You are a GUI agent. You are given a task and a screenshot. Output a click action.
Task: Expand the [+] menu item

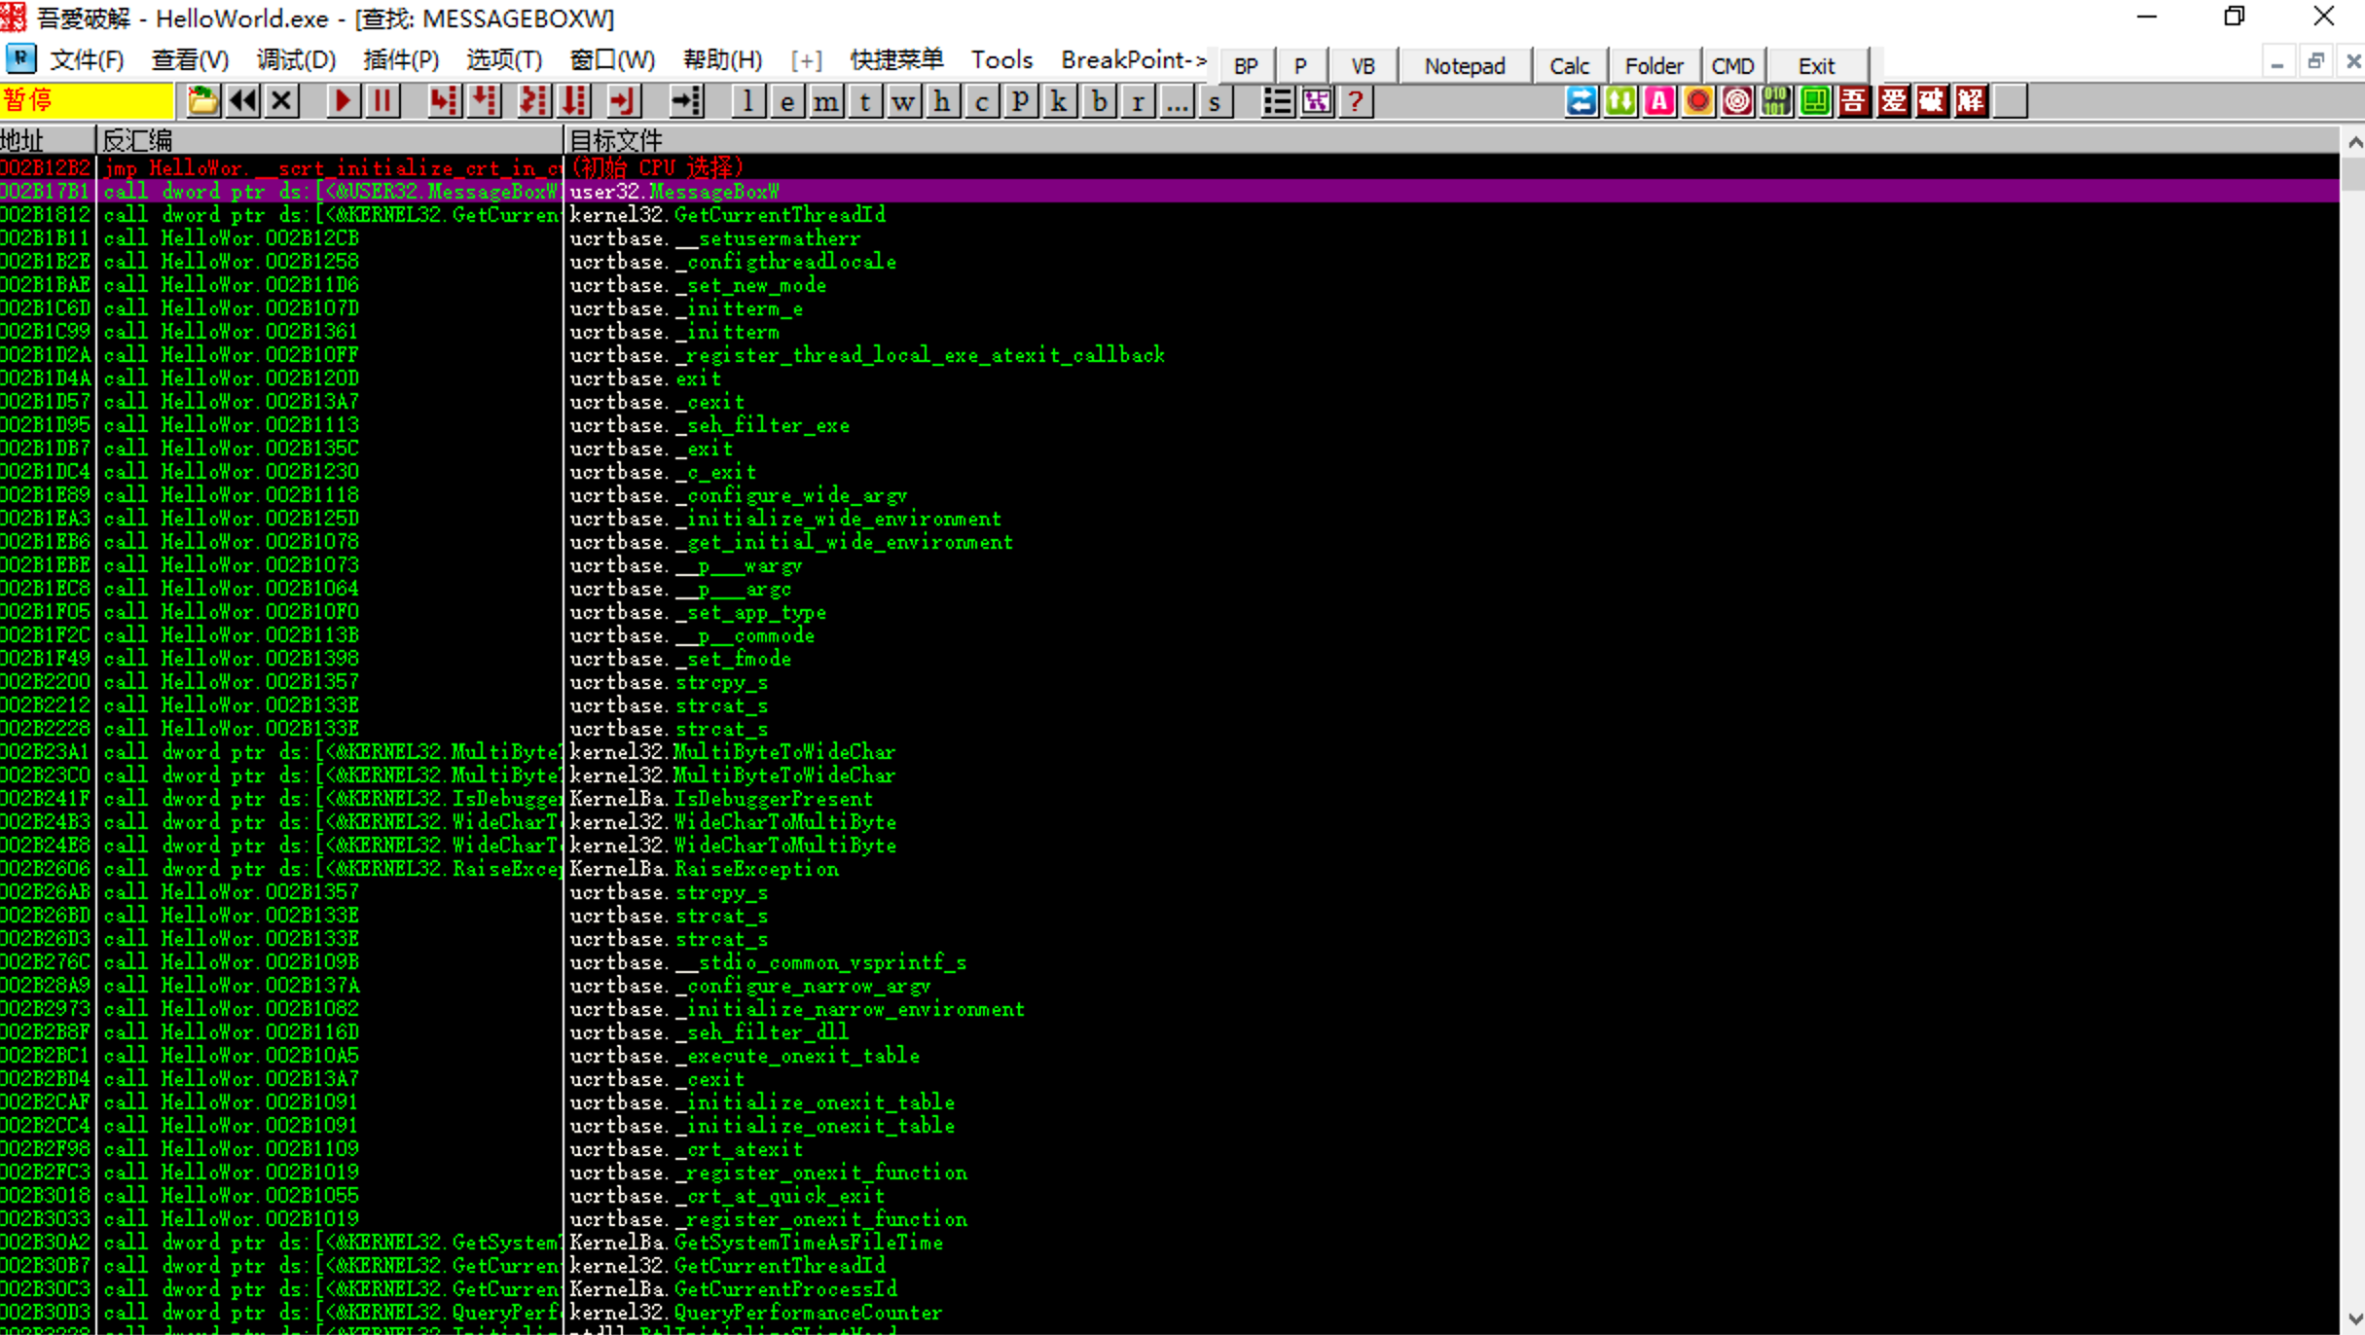(x=806, y=60)
